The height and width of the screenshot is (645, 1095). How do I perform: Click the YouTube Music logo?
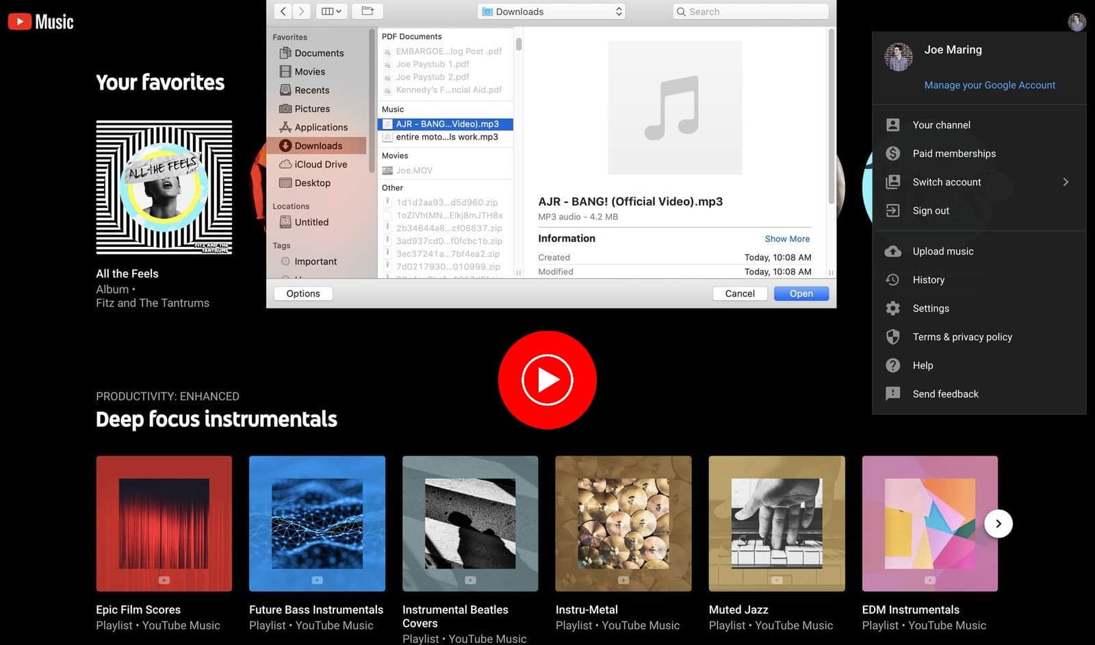[40, 22]
